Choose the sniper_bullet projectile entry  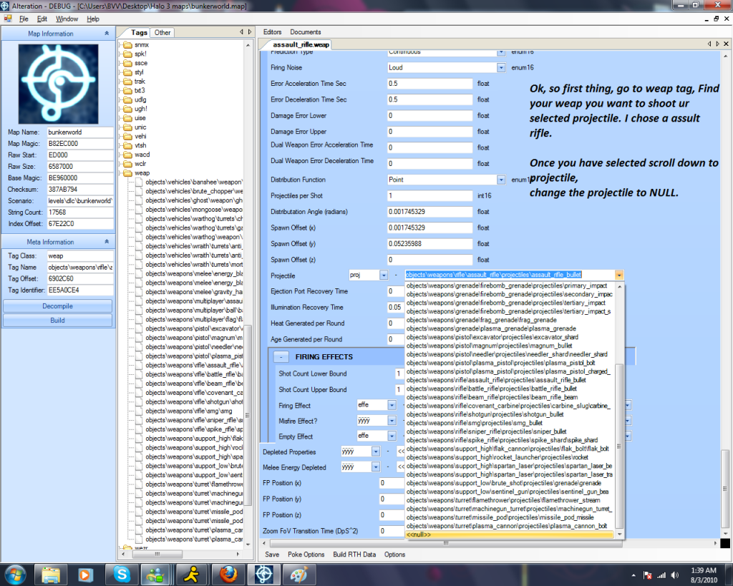(509, 431)
